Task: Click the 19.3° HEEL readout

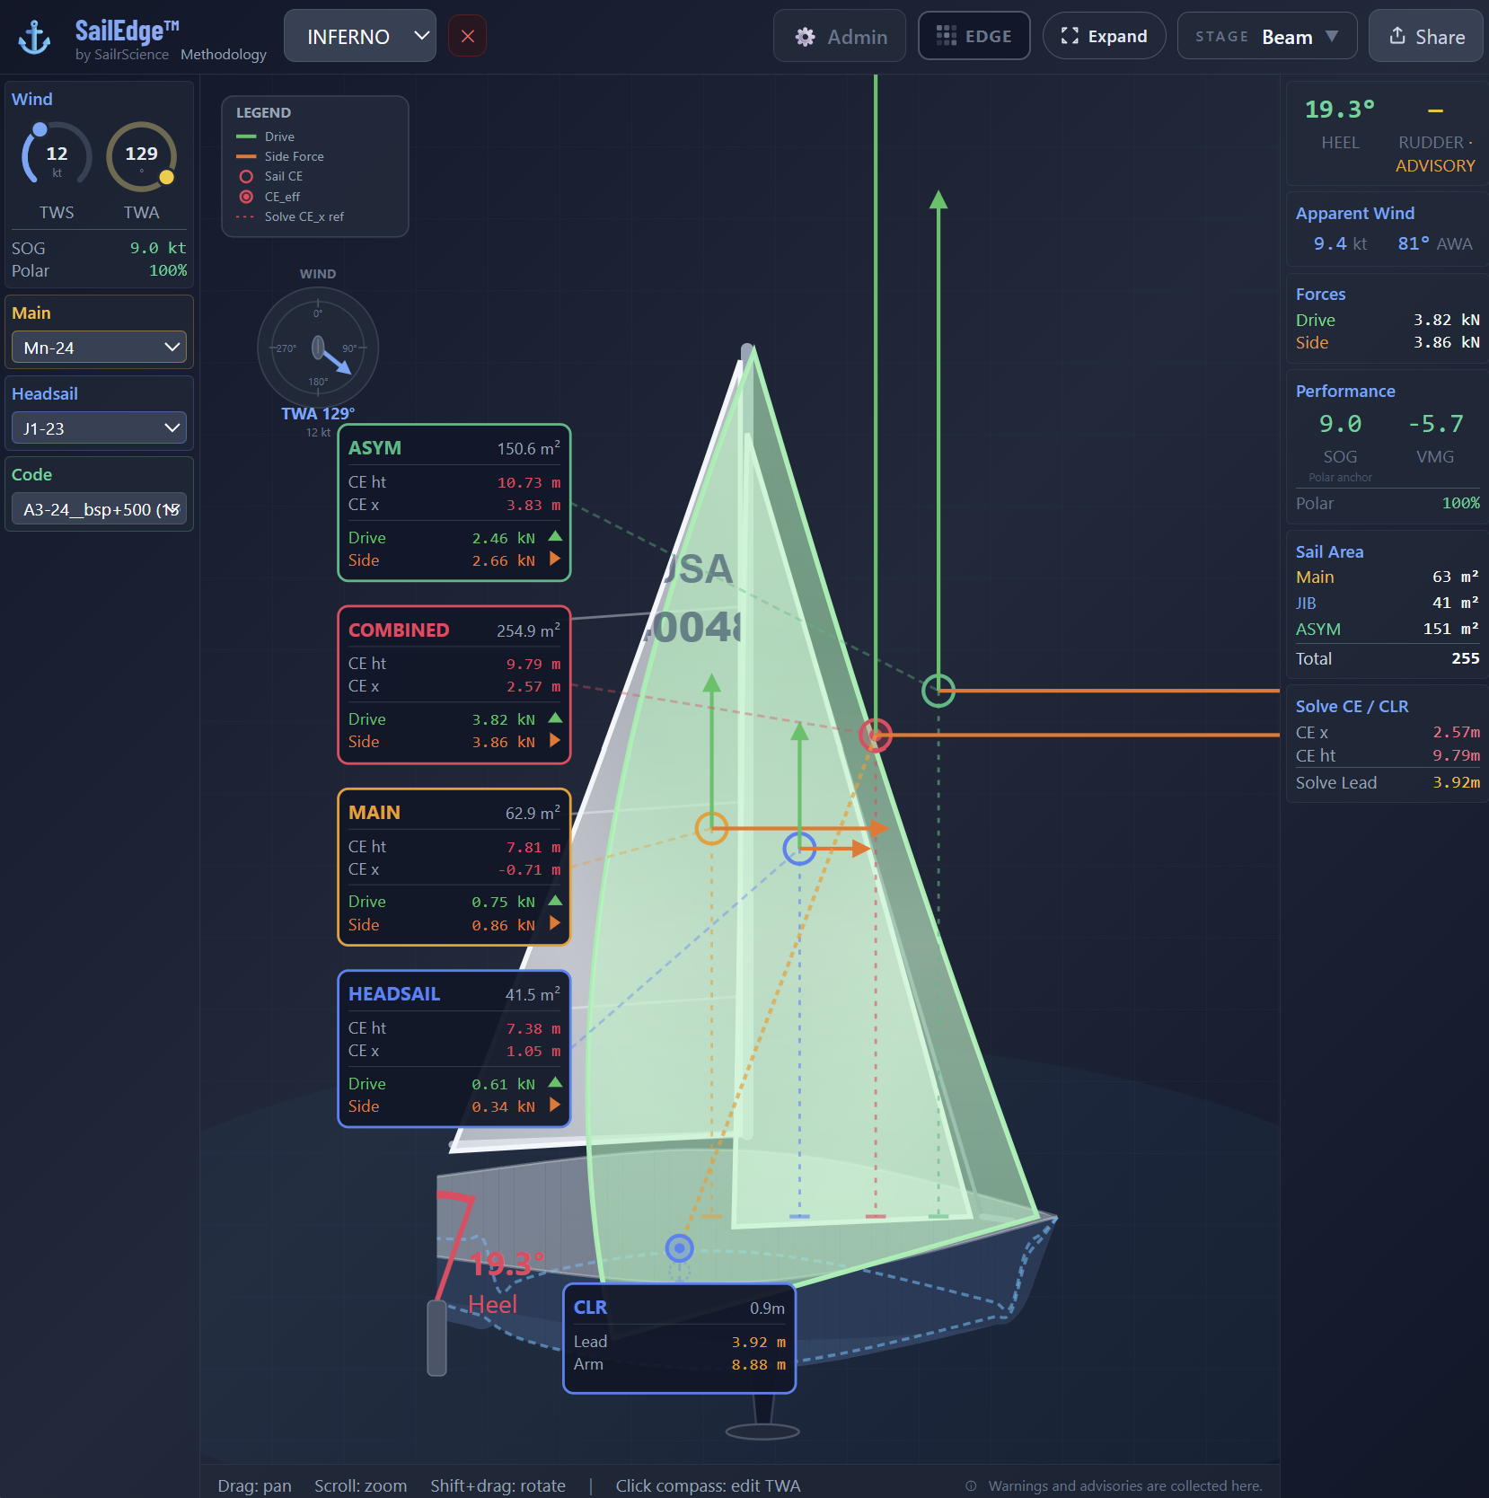Action: 1340,110
